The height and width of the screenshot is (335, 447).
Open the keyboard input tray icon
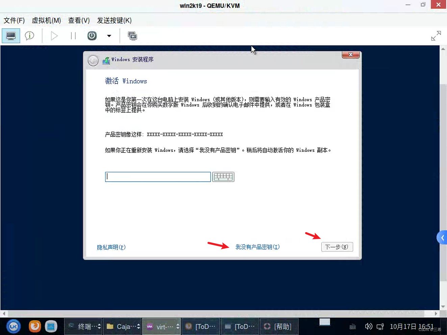tap(353, 326)
